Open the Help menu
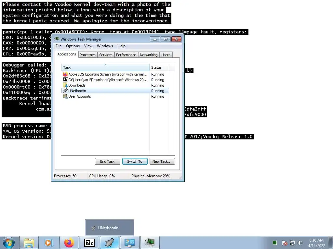 122,46
